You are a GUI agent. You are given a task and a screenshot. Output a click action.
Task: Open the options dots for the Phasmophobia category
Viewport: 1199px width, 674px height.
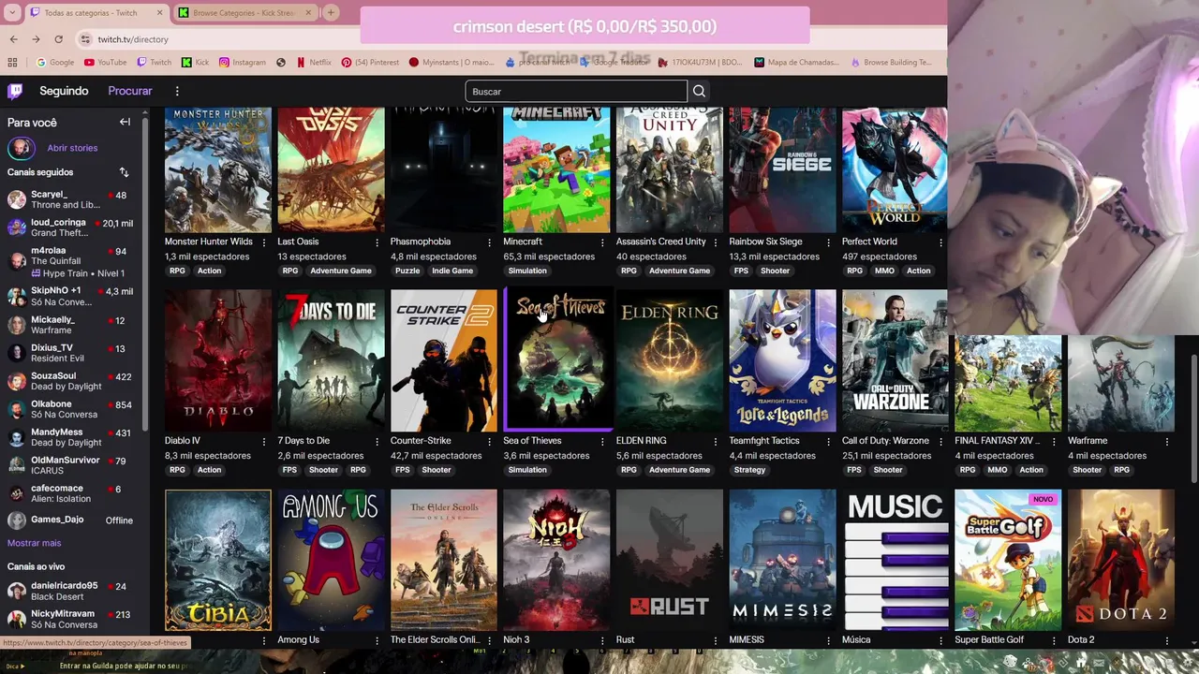point(489,242)
